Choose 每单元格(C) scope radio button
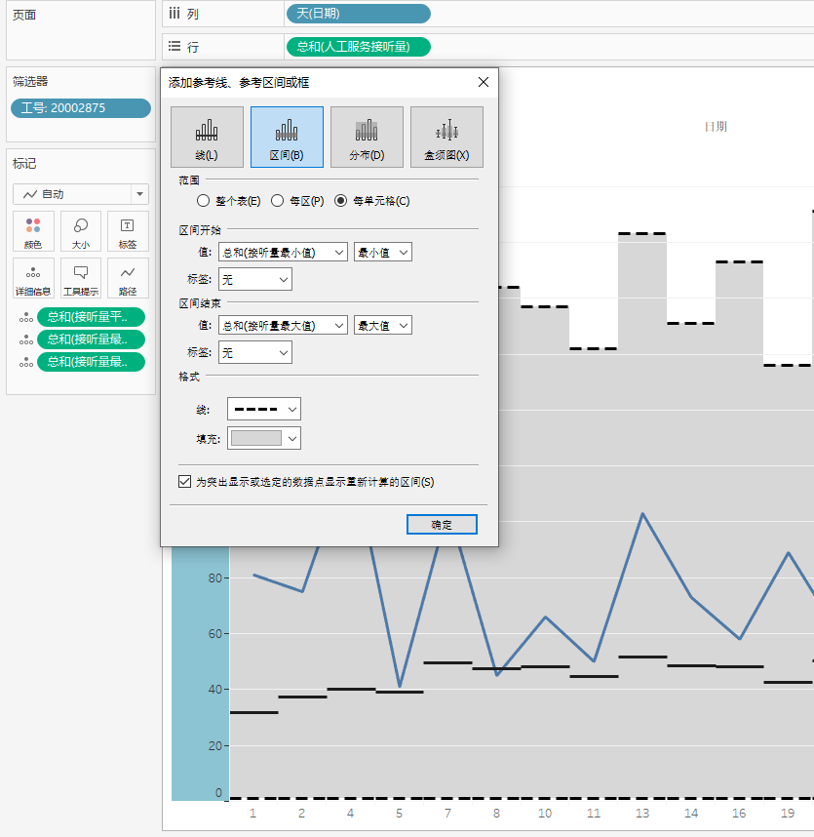 pos(340,201)
